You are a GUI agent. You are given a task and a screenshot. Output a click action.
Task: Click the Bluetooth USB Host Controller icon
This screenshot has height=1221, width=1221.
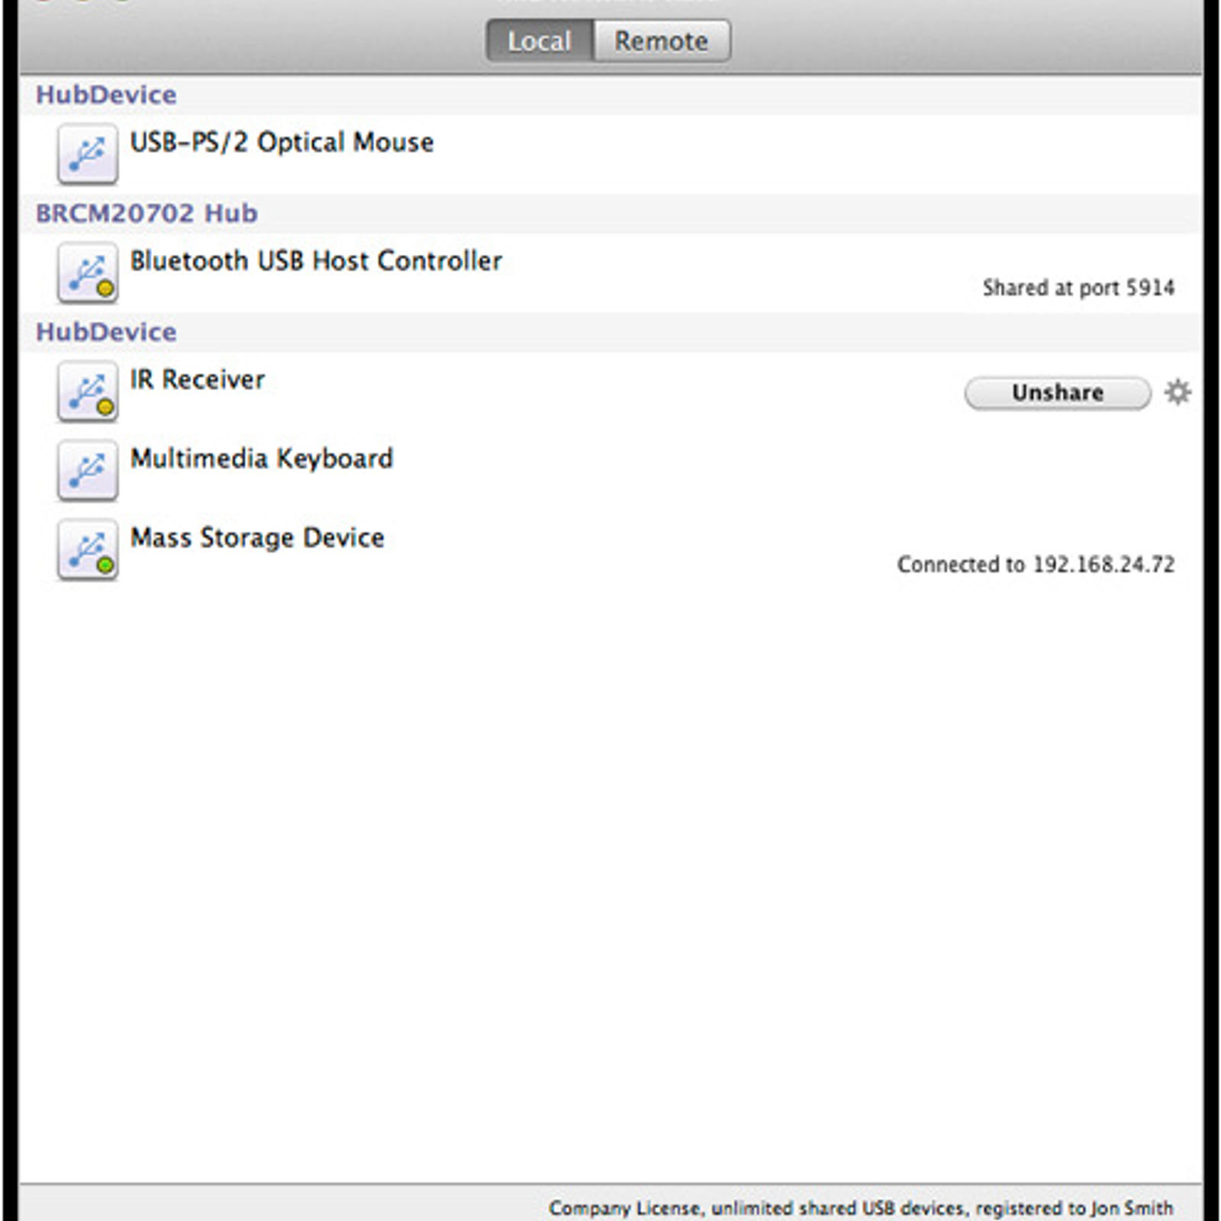coord(88,272)
